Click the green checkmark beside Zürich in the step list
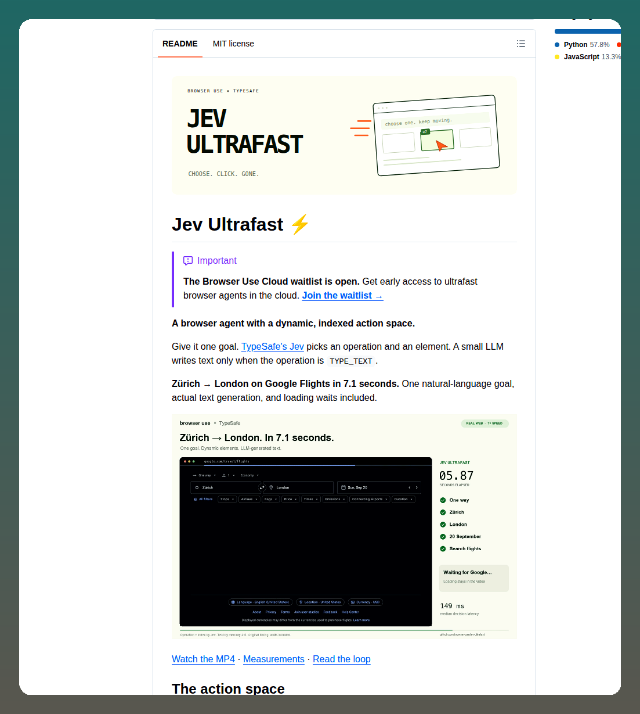The image size is (640, 714). (443, 512)
